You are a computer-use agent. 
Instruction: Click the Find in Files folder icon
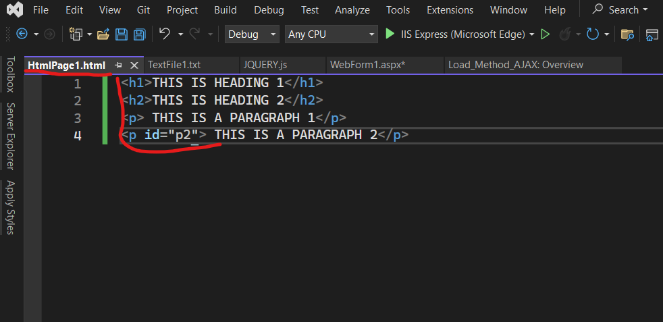(627, 34)
